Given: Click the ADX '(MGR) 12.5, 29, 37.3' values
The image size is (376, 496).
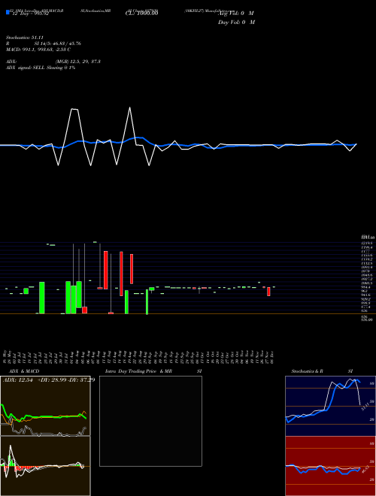Looking at the screenshot, I should pyautogui.click(x=78, y=62).
